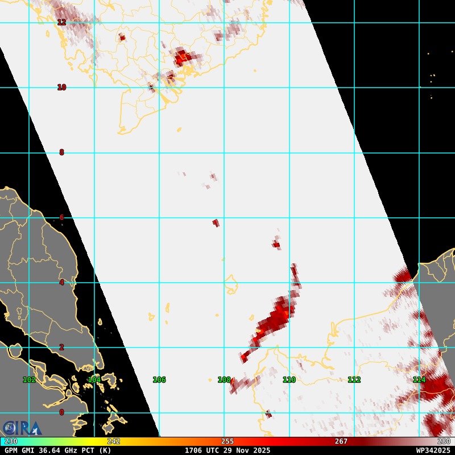Click longitude label 108
The image size is (455, 455).
pyautogui.click(x=224, y=379)
